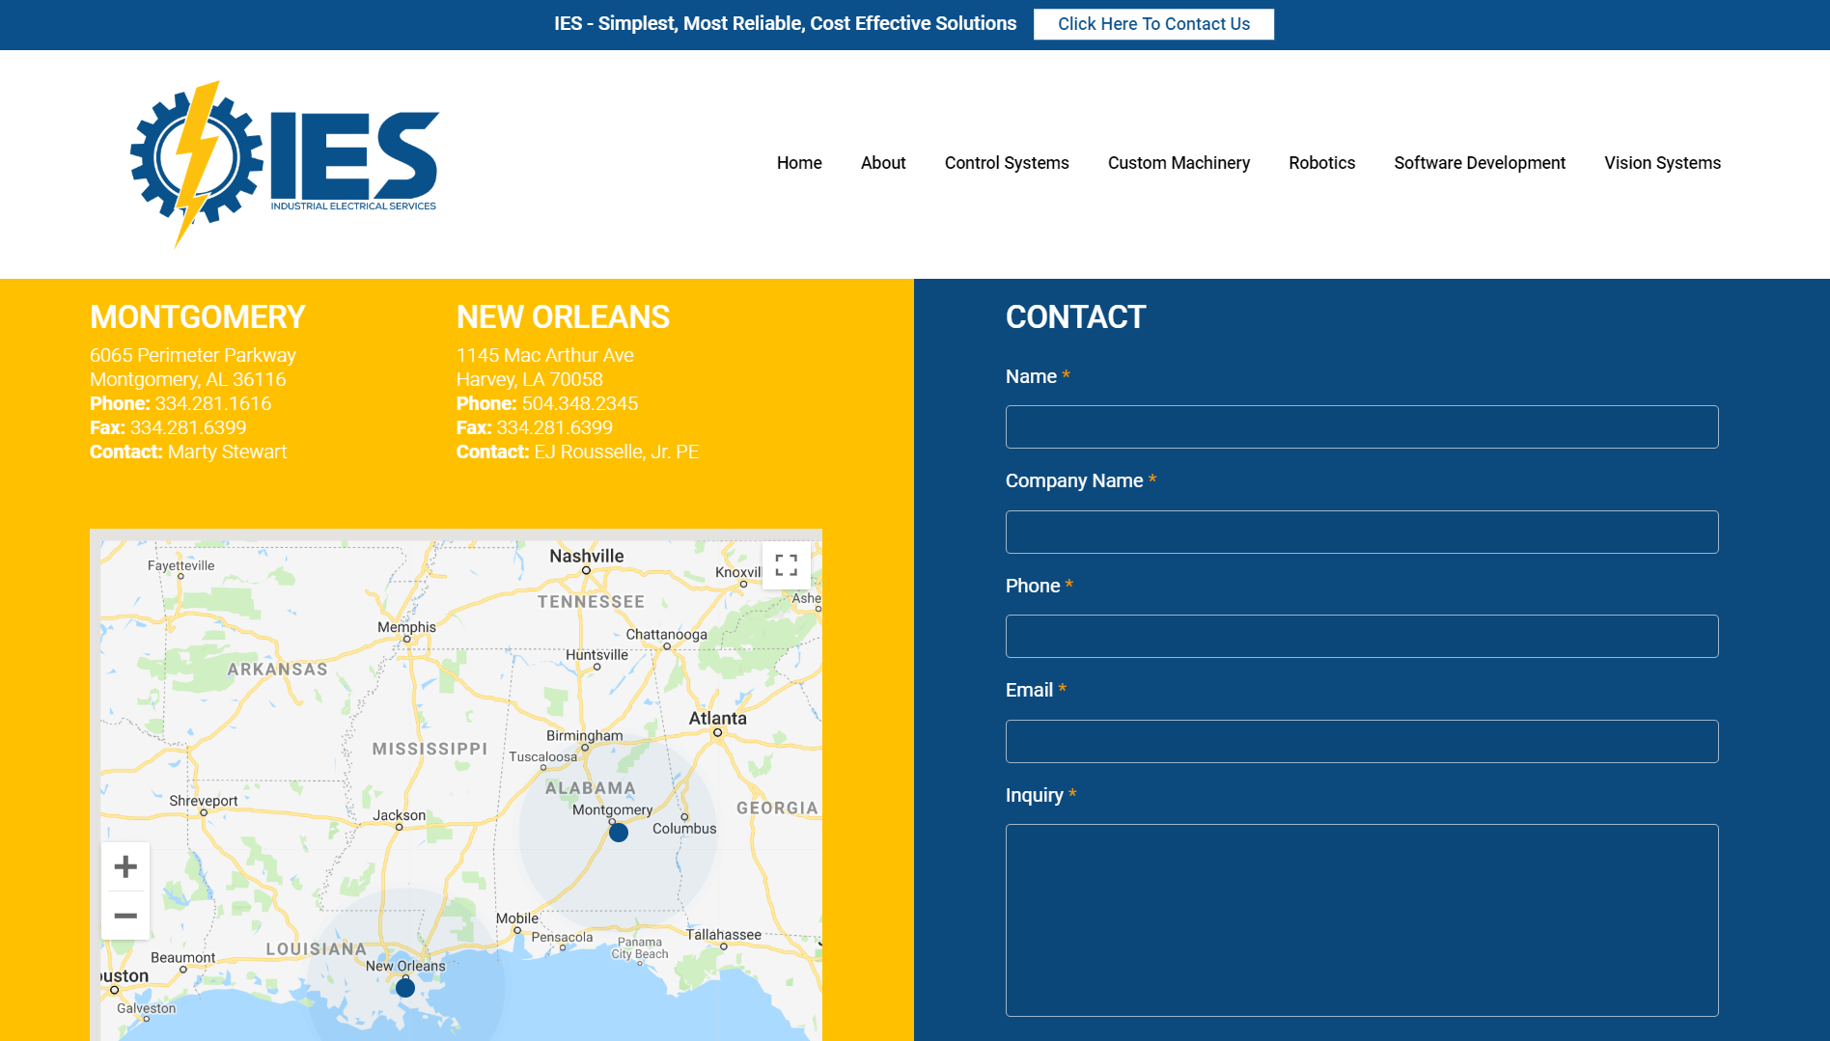Viewport: 1830px width, 1041px height.
Task: Focus the Phone input field
Action: pos(1362,636)
